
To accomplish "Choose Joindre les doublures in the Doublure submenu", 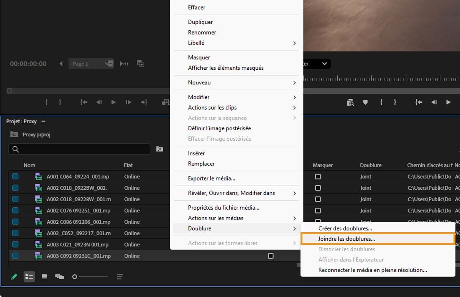I will 346,238.
